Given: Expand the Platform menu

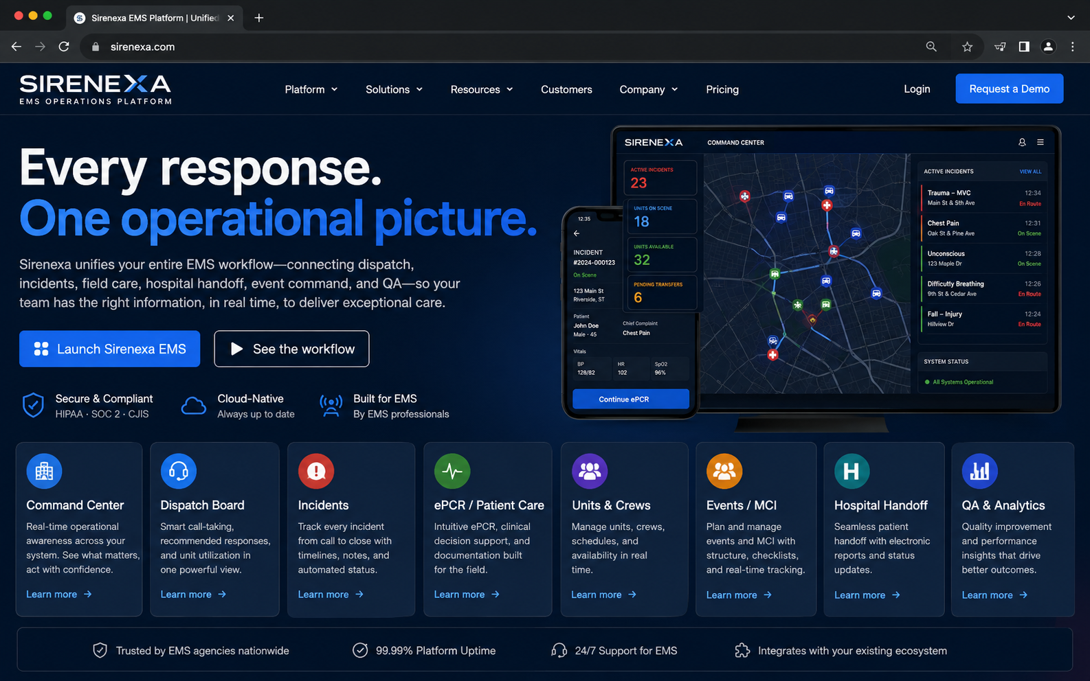Looking at the screenshot, I should pyautogui.click(x=311, y=89).
